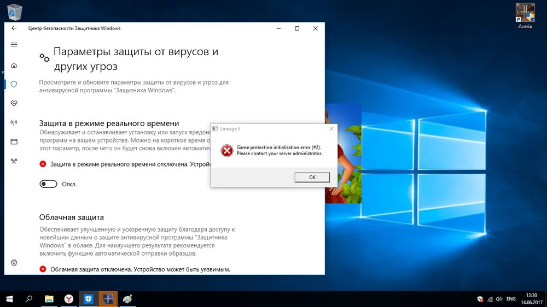Image resolution: width=547 pixels, height=307 pixels.
Task: Open Defender settings gear icon
Action: click(14, 263)
